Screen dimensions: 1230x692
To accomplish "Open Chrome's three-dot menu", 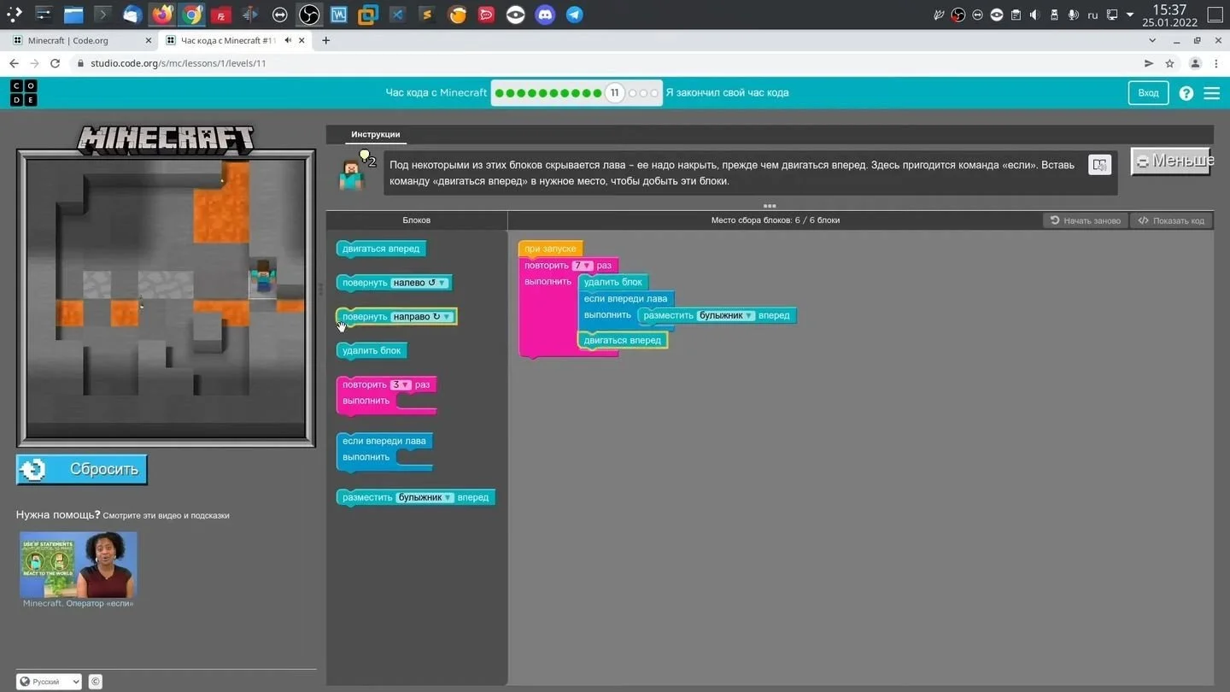I will pyautogui.click(x=1216, y=63).
